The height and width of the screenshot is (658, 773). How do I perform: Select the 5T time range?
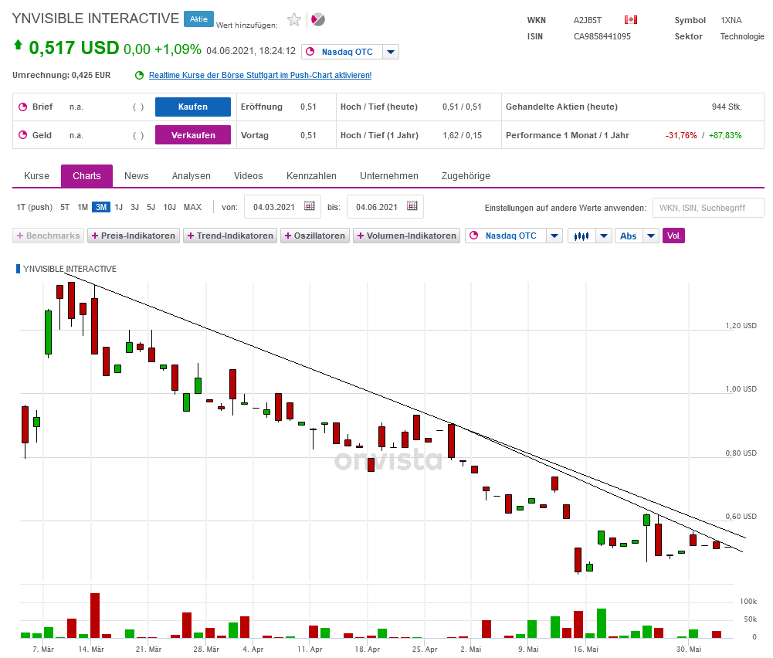tap(65, 207)
